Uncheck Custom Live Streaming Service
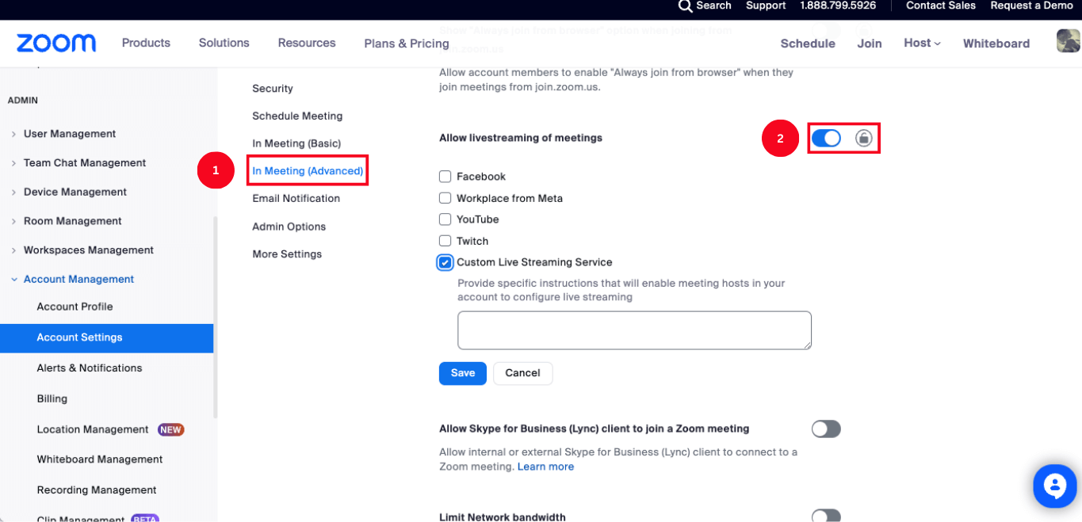Screen dimensions: 1082x522 445,262
